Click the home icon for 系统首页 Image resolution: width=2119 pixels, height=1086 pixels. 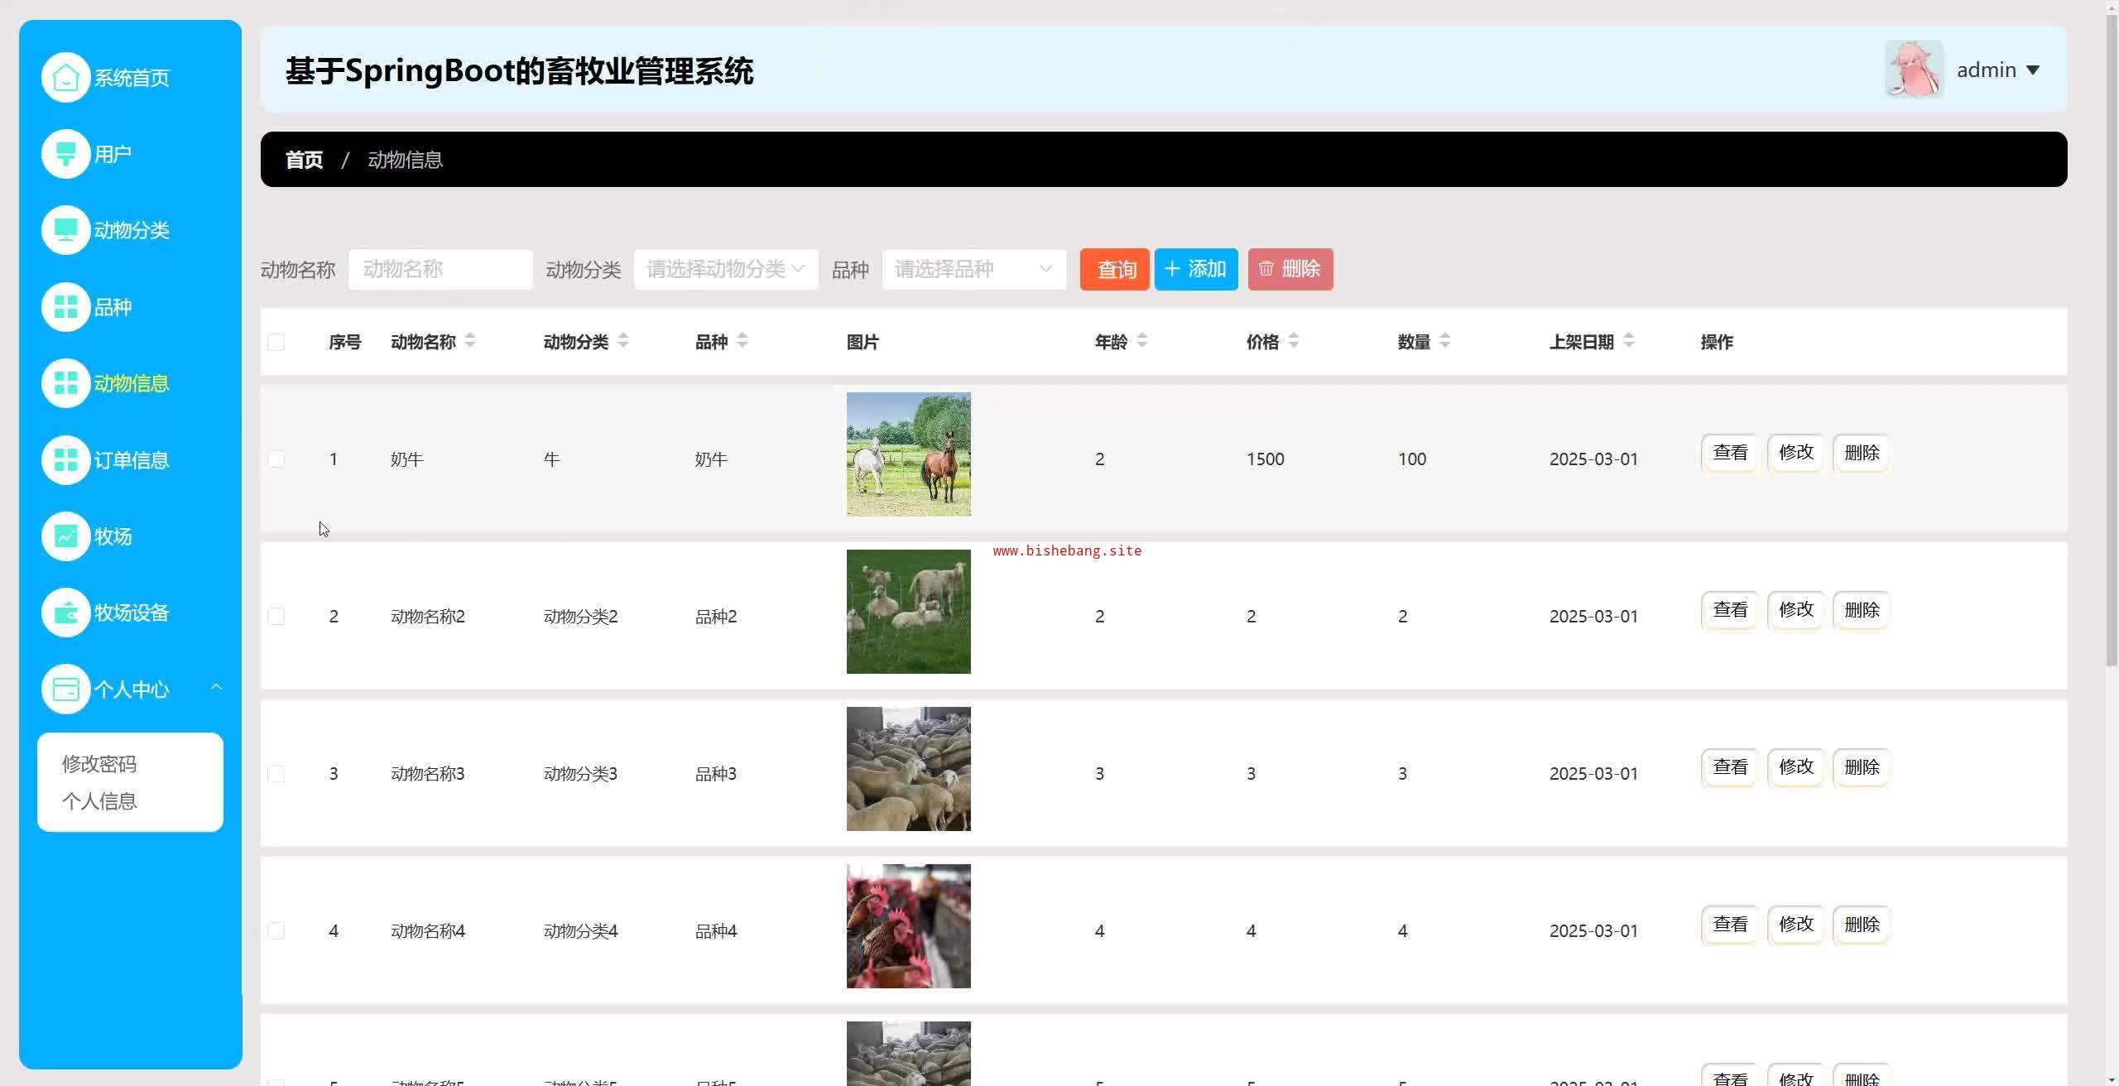pyautogui.click(x=65, y=78)
